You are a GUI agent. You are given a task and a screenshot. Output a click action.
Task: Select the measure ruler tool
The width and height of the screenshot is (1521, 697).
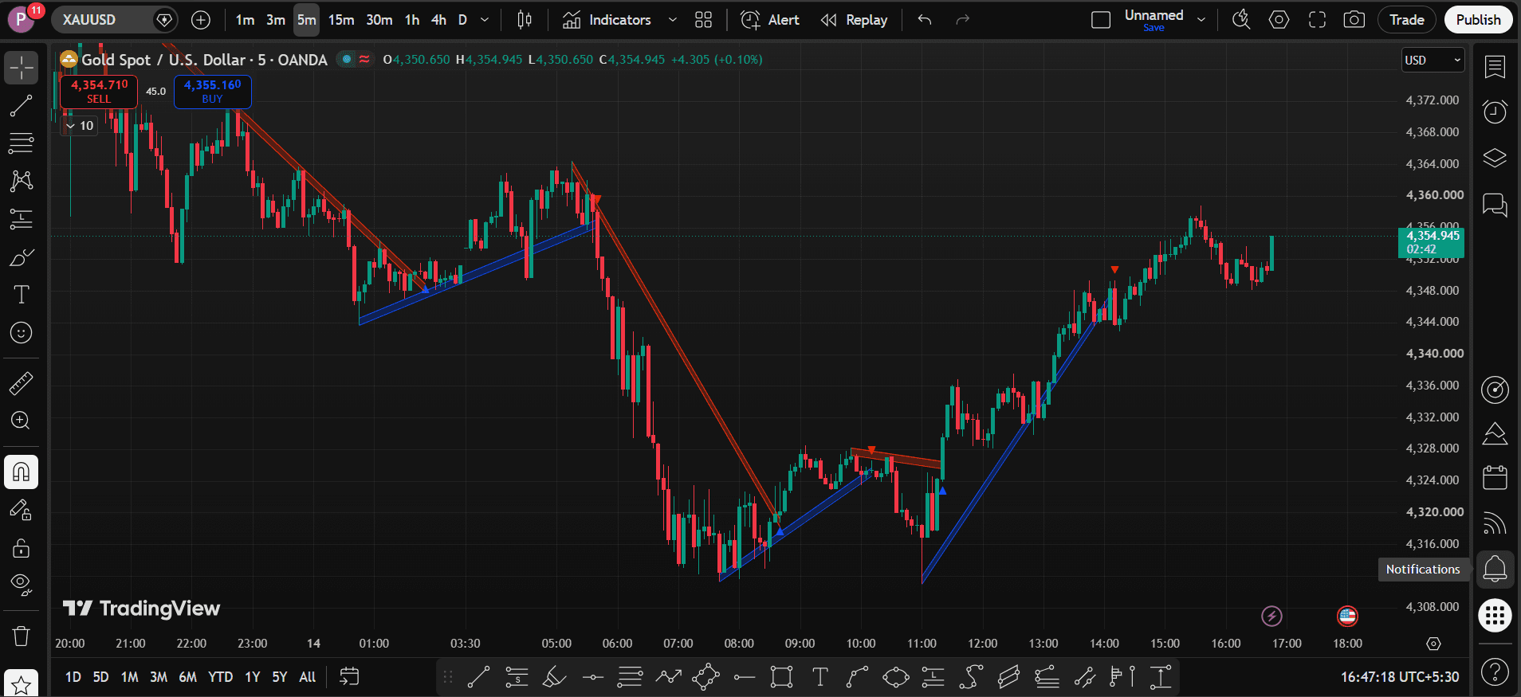point(22,384)
